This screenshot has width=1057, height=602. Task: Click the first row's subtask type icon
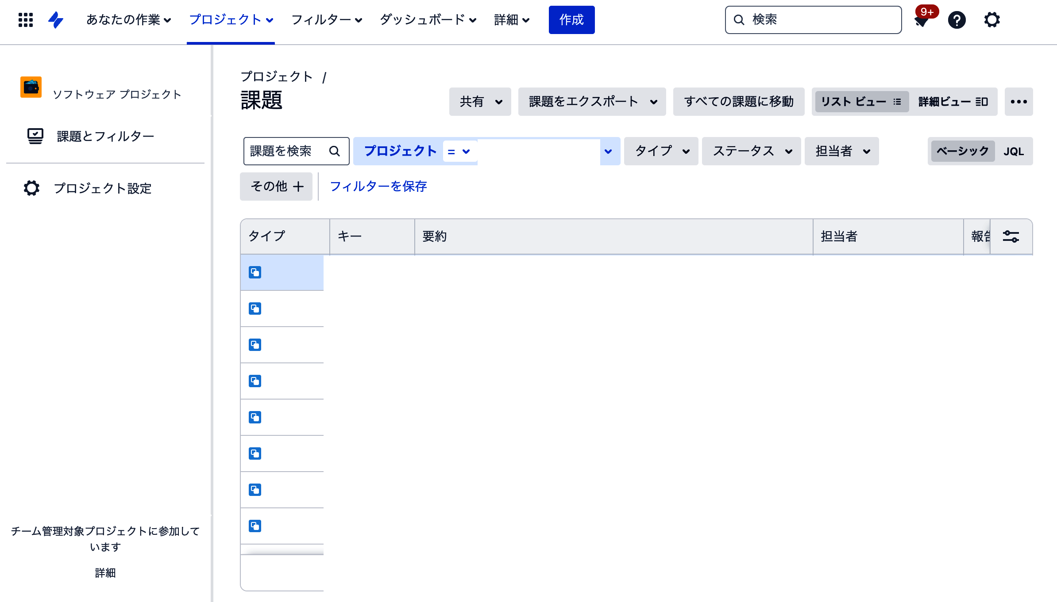coord(255,272)
